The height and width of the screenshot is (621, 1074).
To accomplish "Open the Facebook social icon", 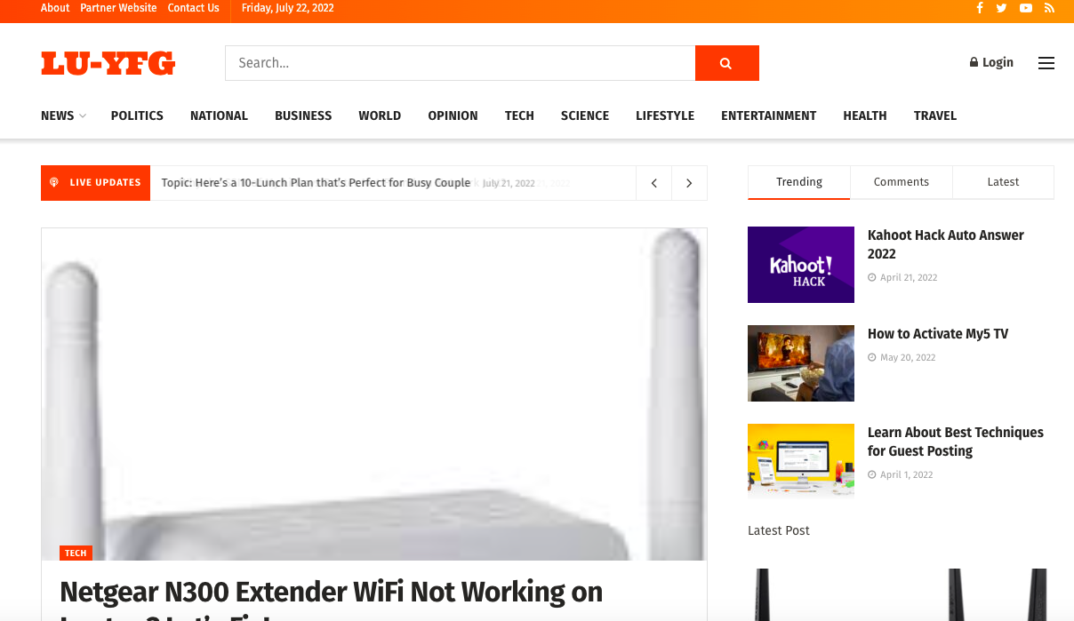I will [x=980, y=8].
